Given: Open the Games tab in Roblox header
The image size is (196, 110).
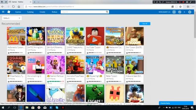Looking at the screenshot, I should click(x=18, y=12).
